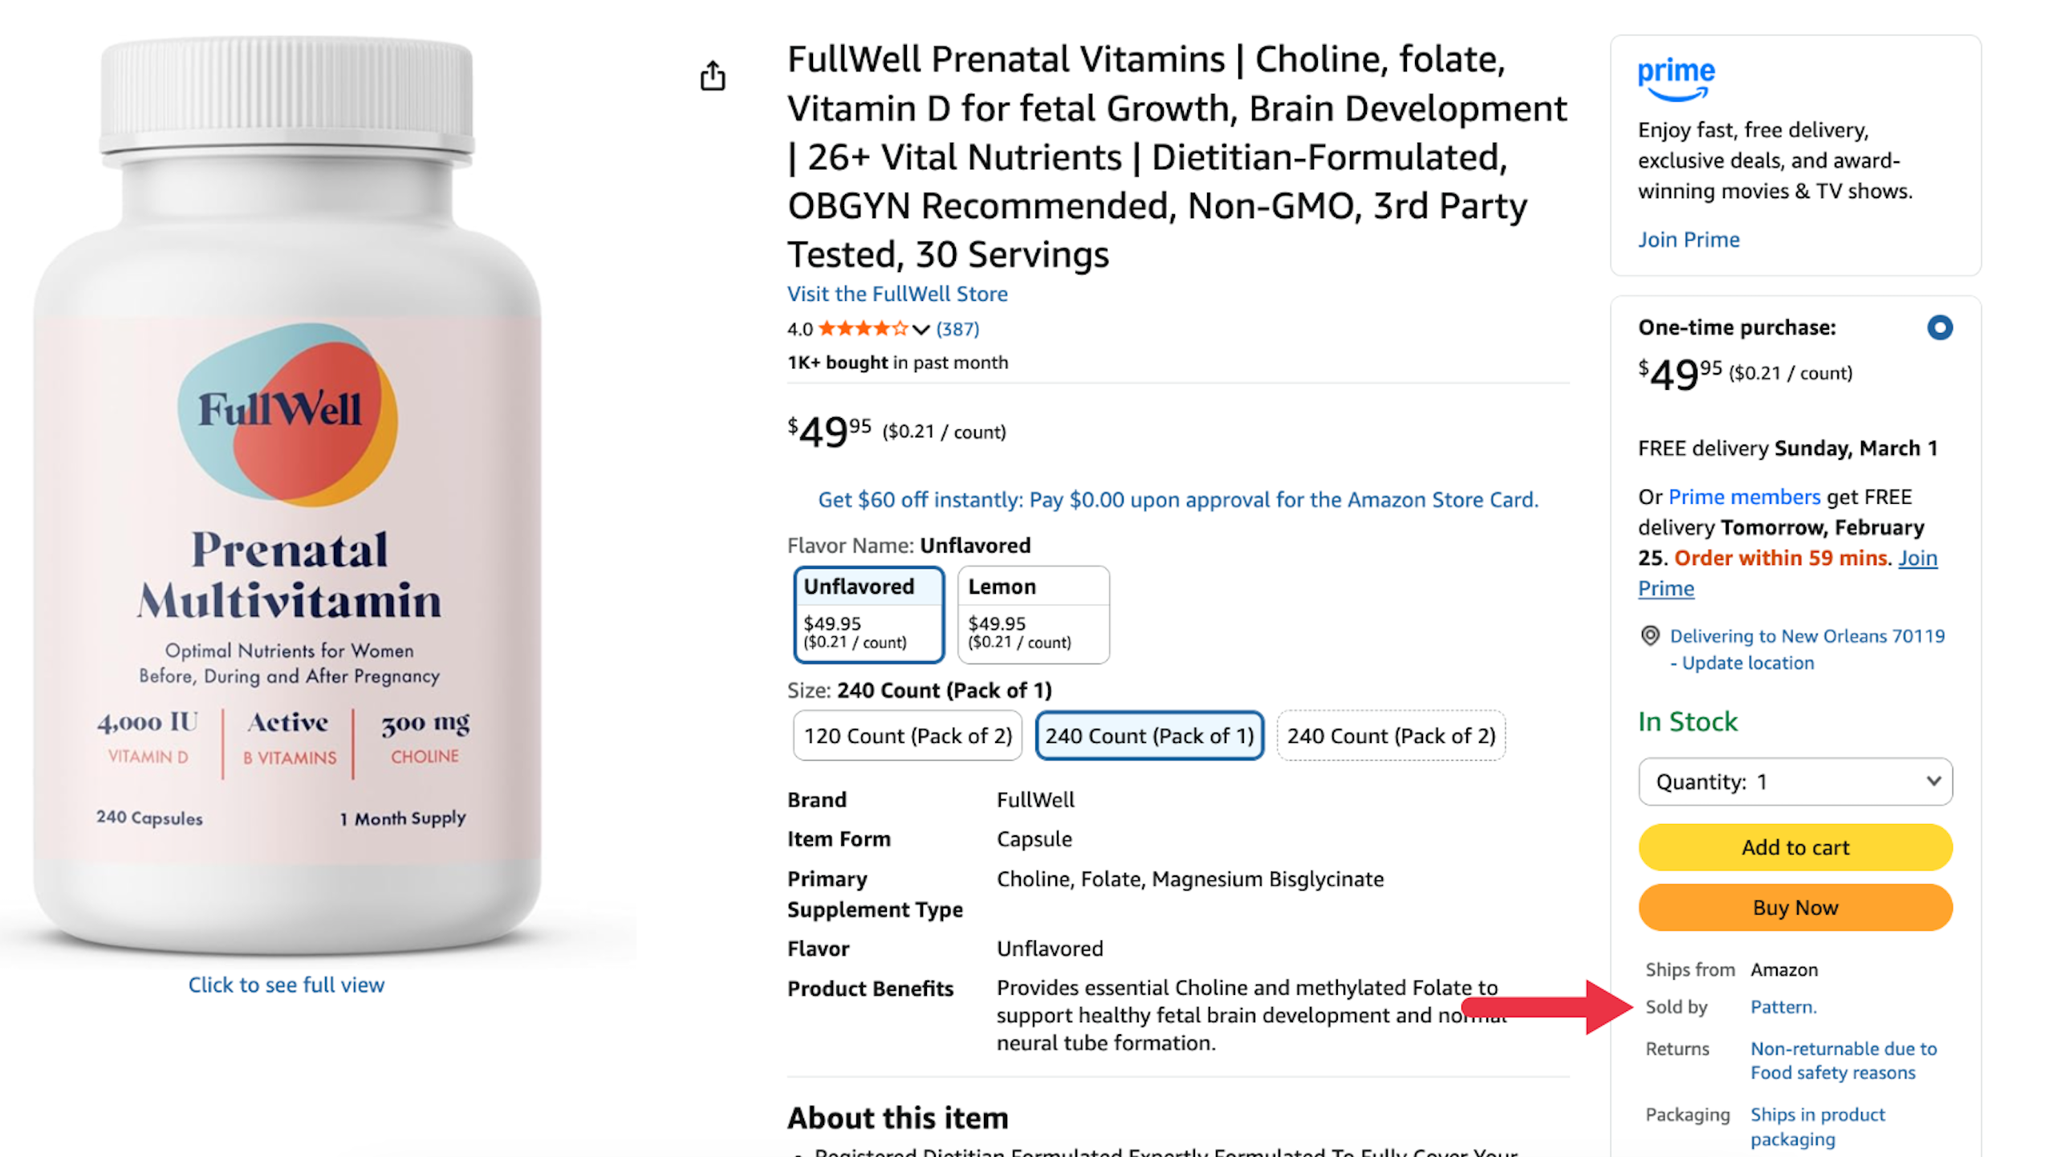Click the share icon beside the title
This screenshot has width=2053, height=1157.
pyautogui.click(x=712, y=76)
